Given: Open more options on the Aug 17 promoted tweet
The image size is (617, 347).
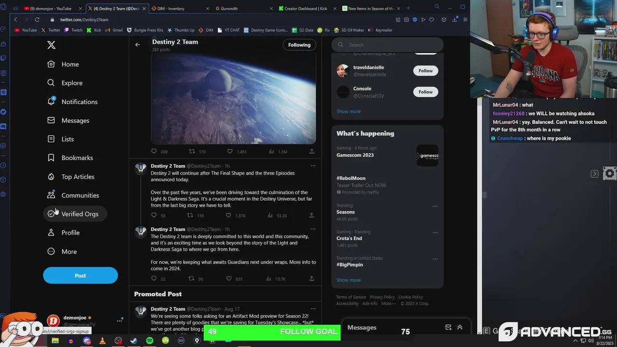Looking at the screenshot, I should [313, 309].
